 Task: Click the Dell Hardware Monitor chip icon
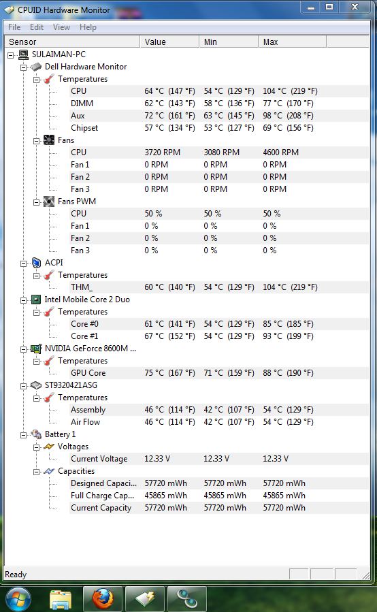(x=36, y=67)
